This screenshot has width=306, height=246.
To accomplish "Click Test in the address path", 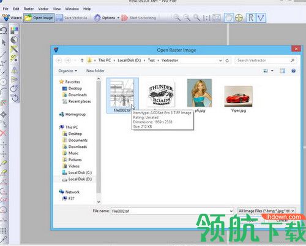I will 151,60.
